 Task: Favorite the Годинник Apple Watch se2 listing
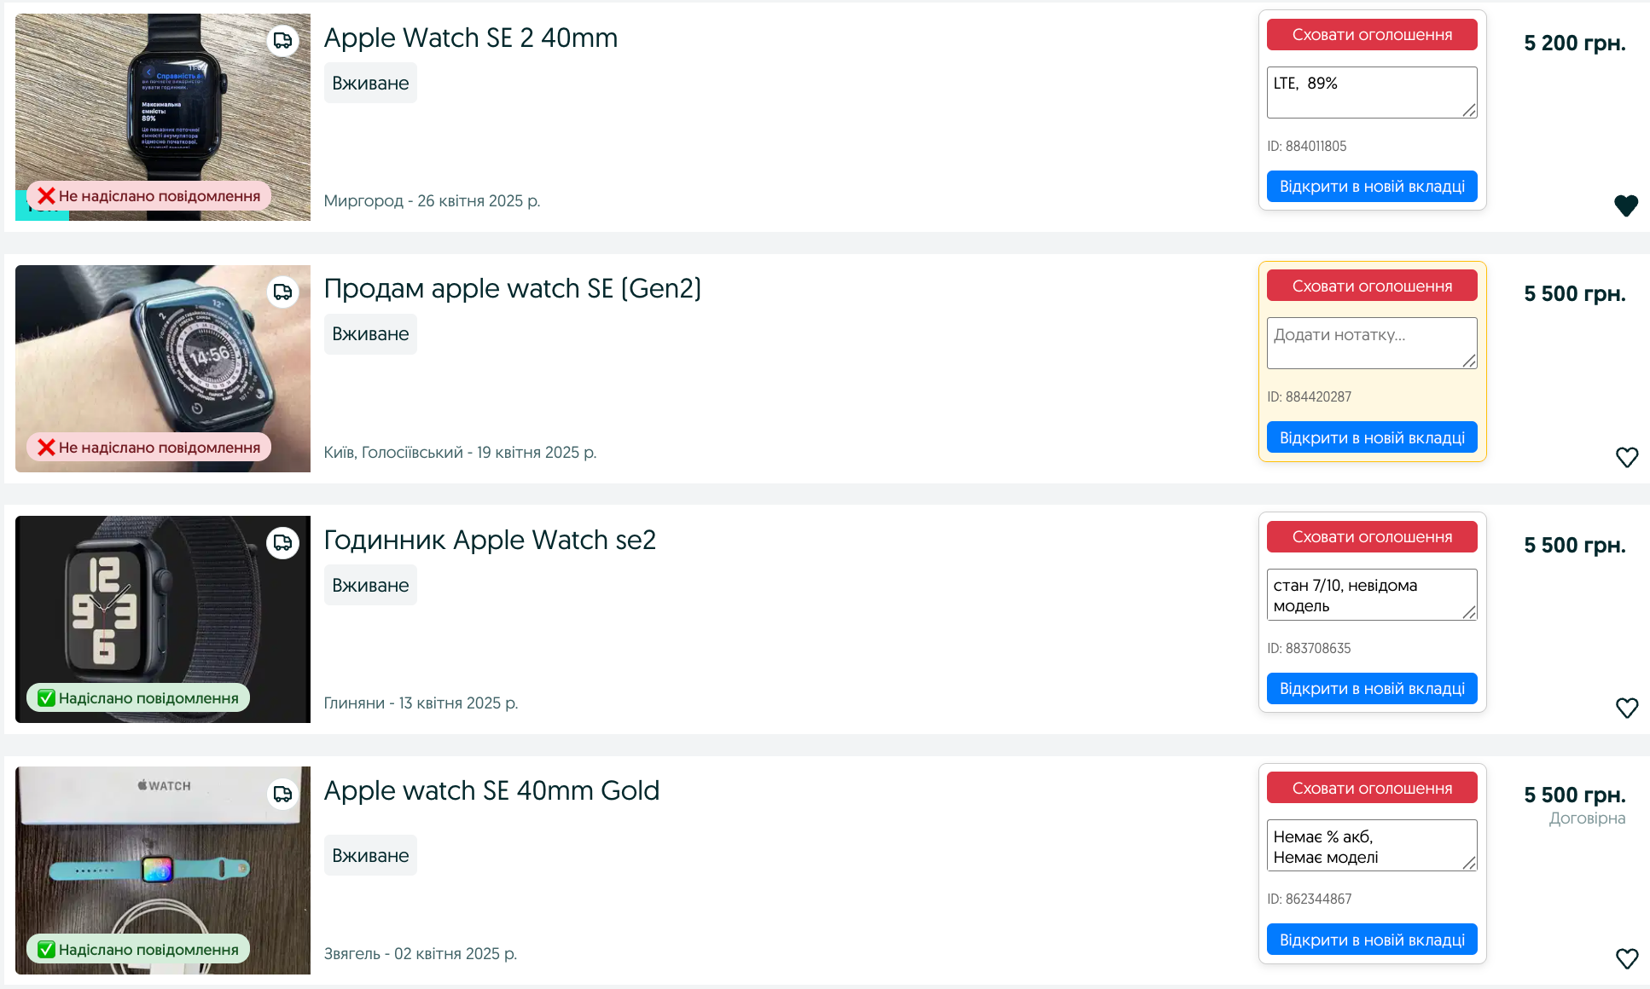coord(1626,708)
